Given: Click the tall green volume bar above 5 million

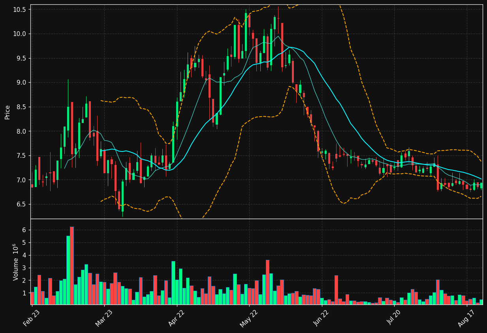Looking at the screenshot, I should tap(68, 270).
